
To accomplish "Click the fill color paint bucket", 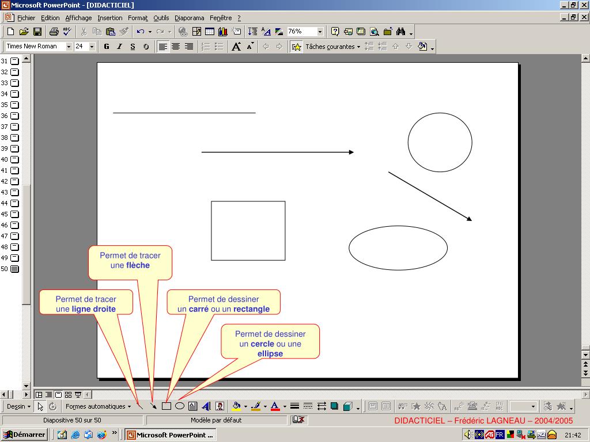I will [236, 406].
